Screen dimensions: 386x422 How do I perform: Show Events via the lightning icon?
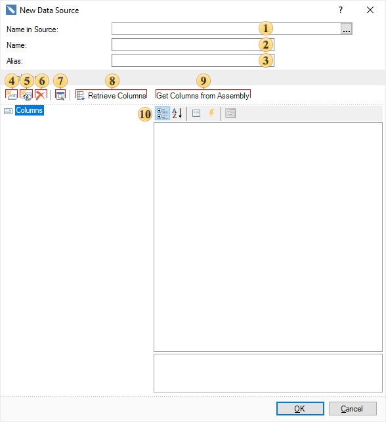[x=211, y=114]
